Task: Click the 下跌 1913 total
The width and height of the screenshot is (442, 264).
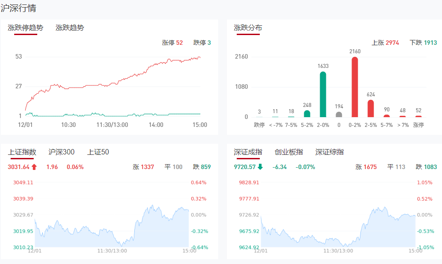Action: 423,43
